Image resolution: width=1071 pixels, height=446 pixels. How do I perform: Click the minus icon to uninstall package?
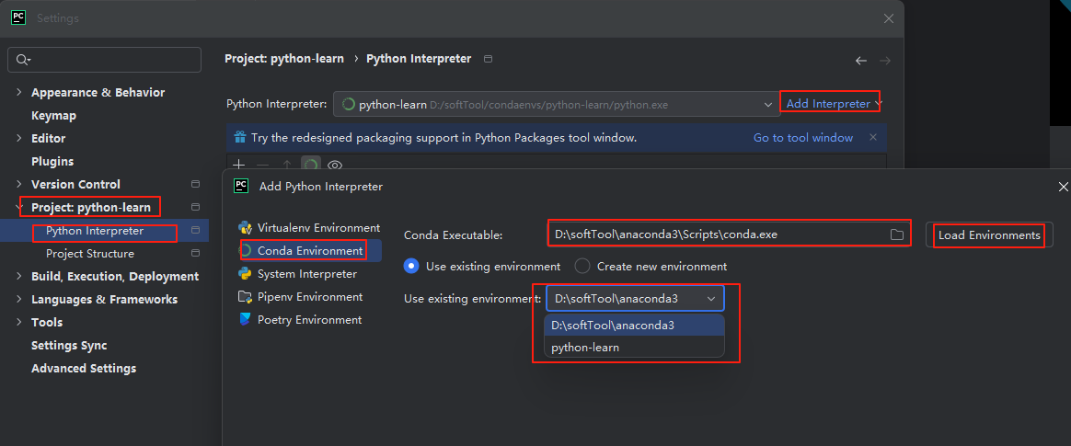click(262, 165)
